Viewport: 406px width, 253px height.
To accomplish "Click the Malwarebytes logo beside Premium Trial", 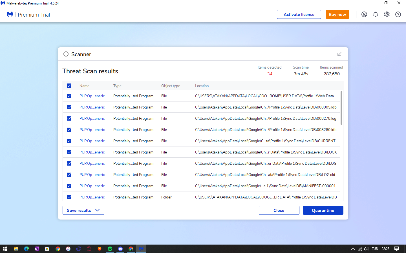I will click(x=10, y=14).
